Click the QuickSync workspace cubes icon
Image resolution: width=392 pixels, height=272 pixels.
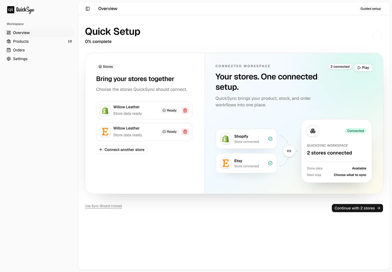coord(313,131)
